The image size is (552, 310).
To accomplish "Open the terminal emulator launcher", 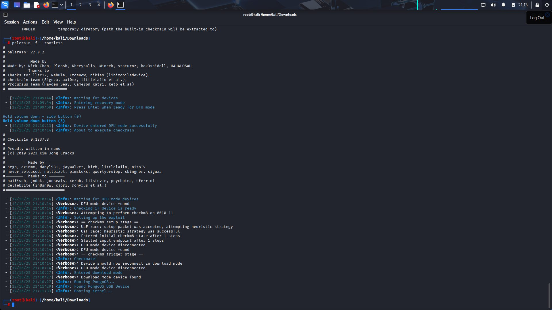I will pos(55,5).
